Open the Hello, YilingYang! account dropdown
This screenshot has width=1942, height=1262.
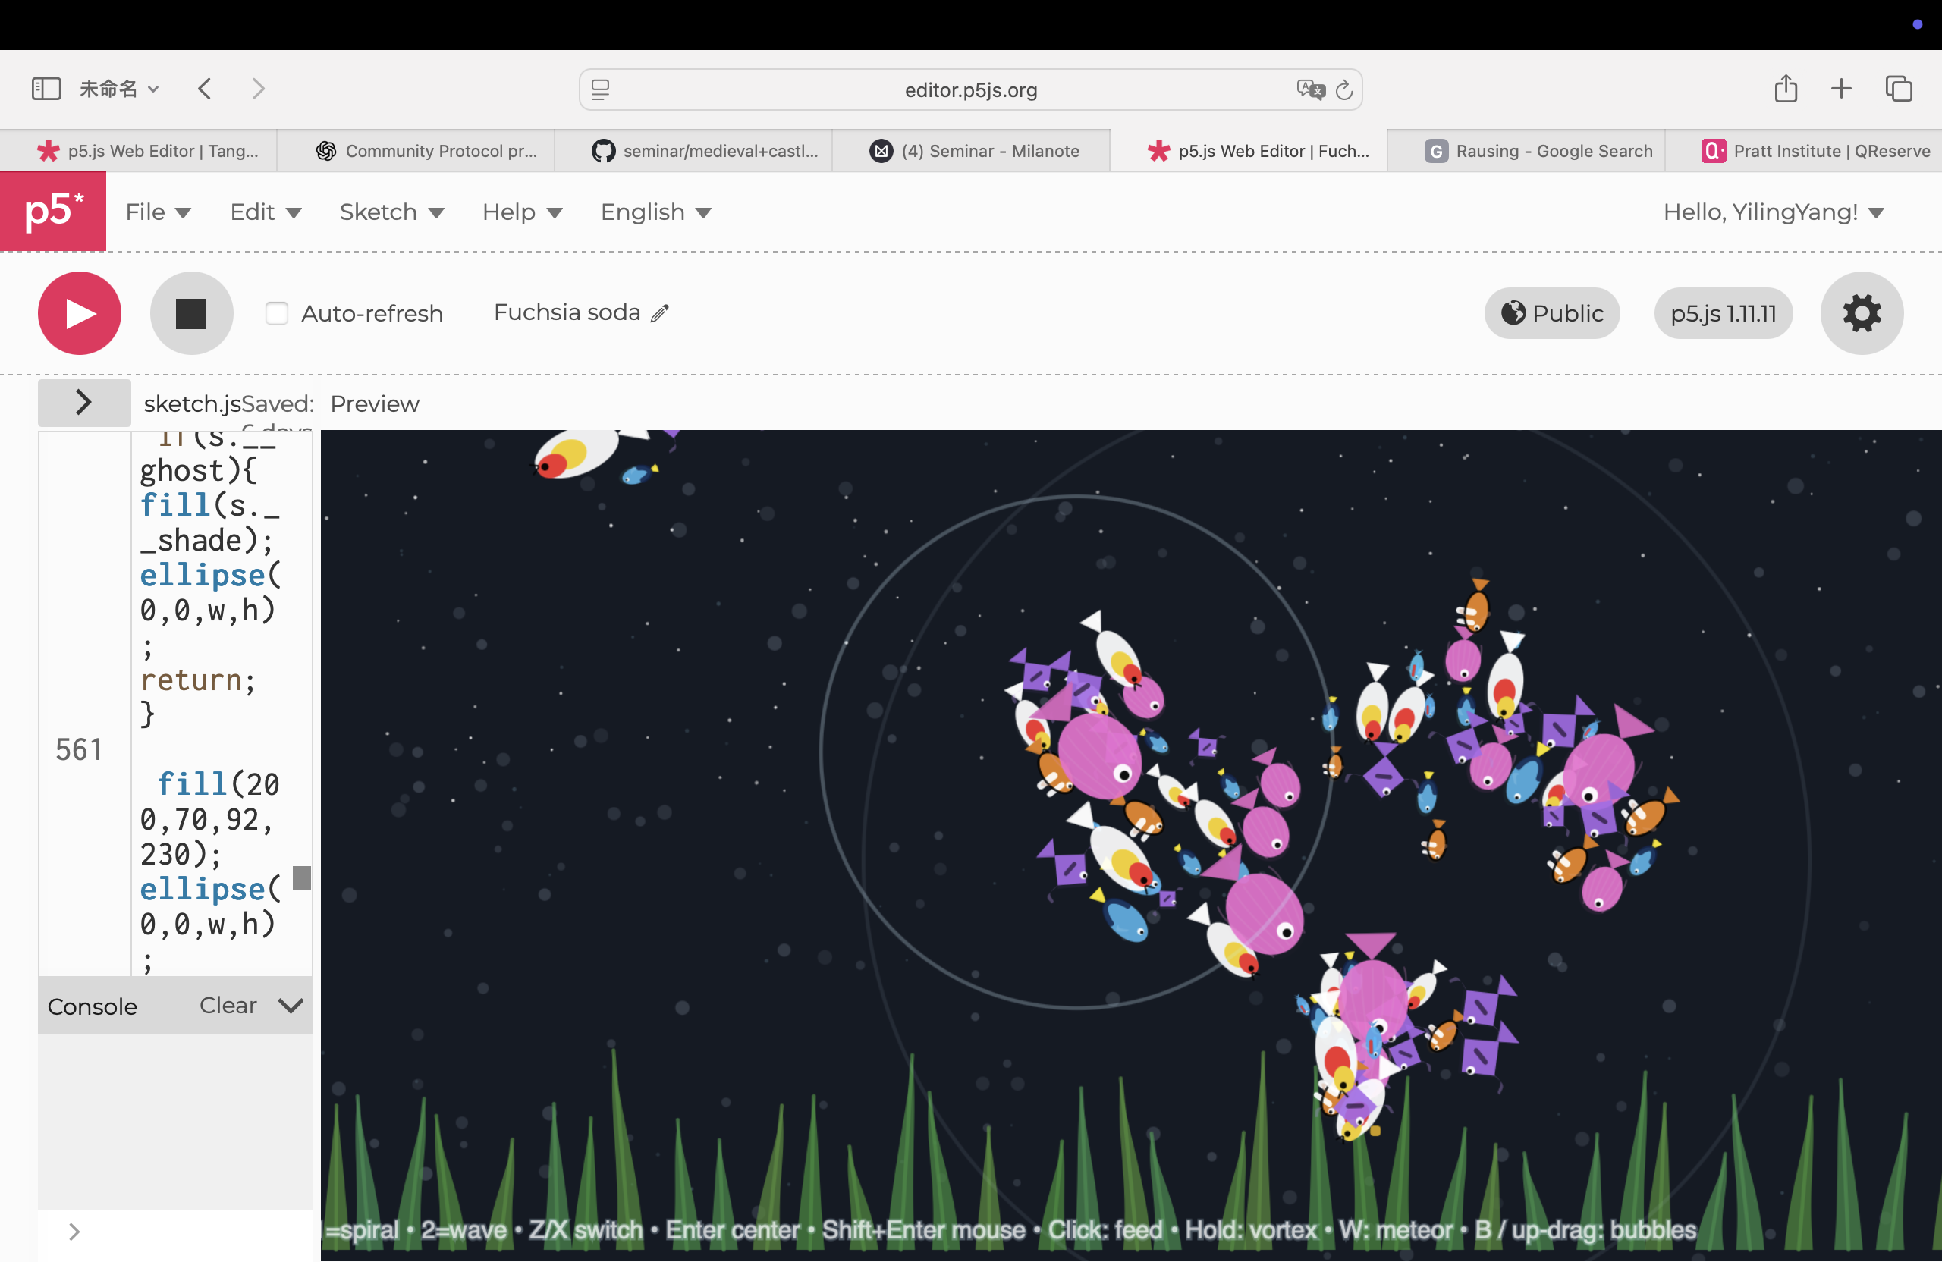[x=1772, y=212]
